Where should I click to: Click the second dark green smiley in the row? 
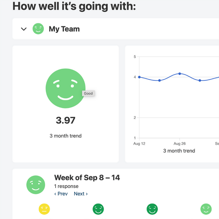[x=152, y=209]
